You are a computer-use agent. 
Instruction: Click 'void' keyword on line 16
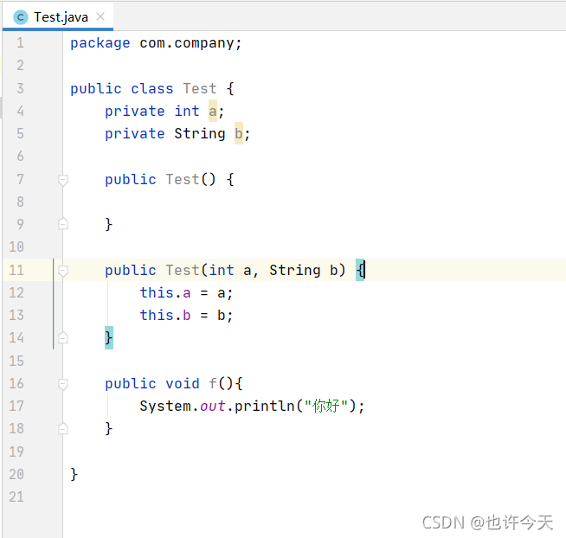183,383
